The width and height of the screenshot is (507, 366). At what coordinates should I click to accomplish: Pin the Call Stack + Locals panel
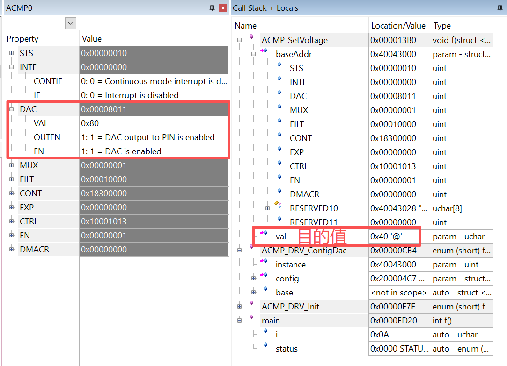point(500,8)
